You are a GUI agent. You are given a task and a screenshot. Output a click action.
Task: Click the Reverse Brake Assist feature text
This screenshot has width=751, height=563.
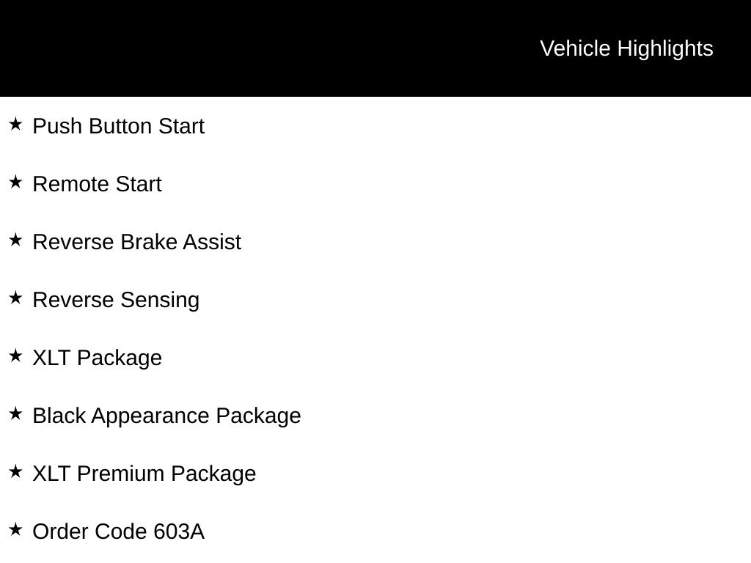tap(136, 242)
